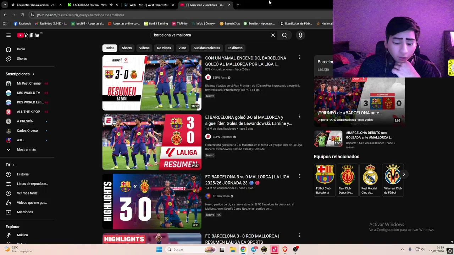Expand the Tú section chevron
Viewport: 454px width, 255px height.
[14, 165]
